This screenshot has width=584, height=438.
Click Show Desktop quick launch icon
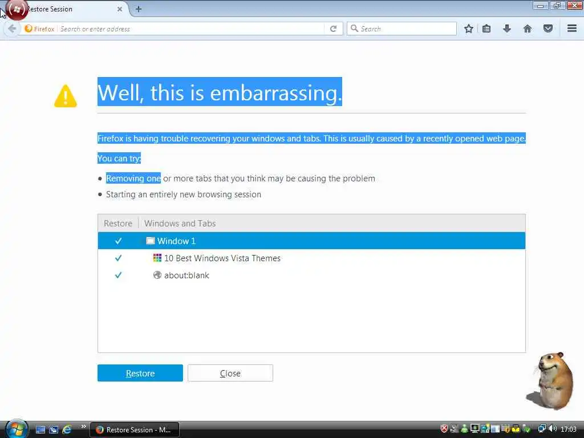(x=40, y=430)
